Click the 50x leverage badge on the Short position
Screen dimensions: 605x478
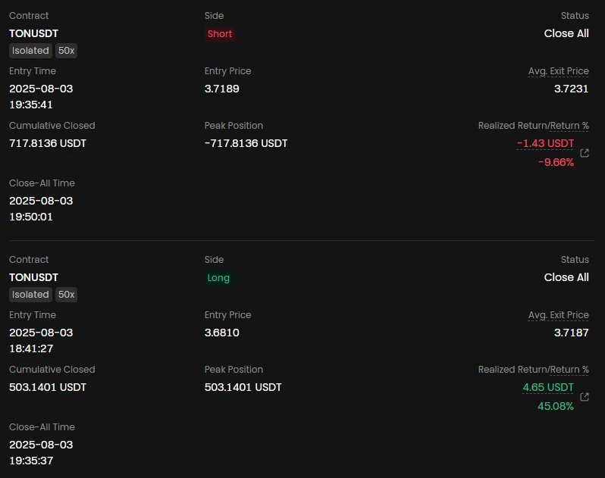(x=67, y=51)
